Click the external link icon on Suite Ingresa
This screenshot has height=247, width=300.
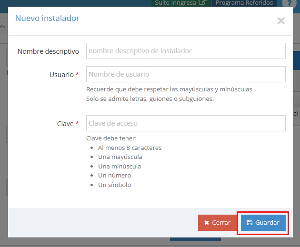(x=202, y=3)
